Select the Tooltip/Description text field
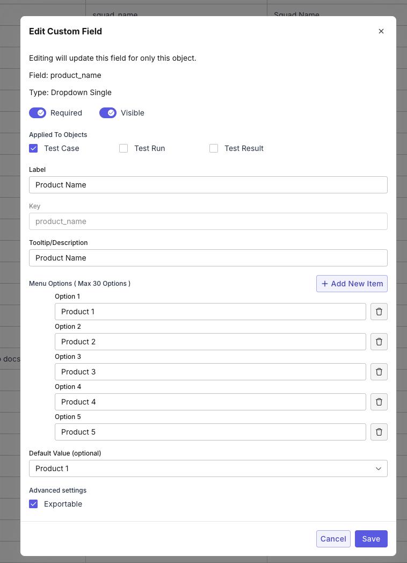 coord(208,257)
